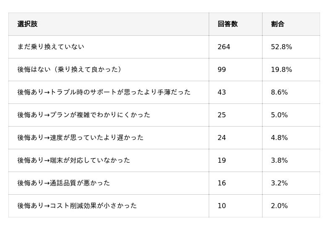This screenshot has width=336, height=230.
Task: Select the 52.8% percentage cell
Action: [x=281, y=47]
